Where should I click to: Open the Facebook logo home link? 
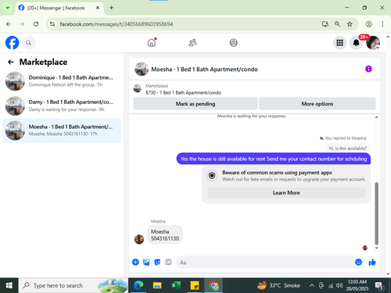click(x=13, y=43)
